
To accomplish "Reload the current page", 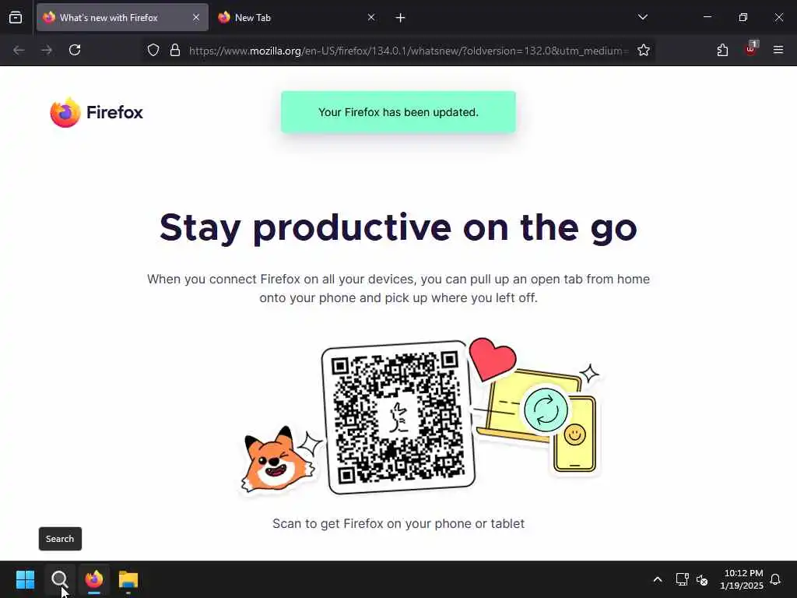I will coord(75,50).
